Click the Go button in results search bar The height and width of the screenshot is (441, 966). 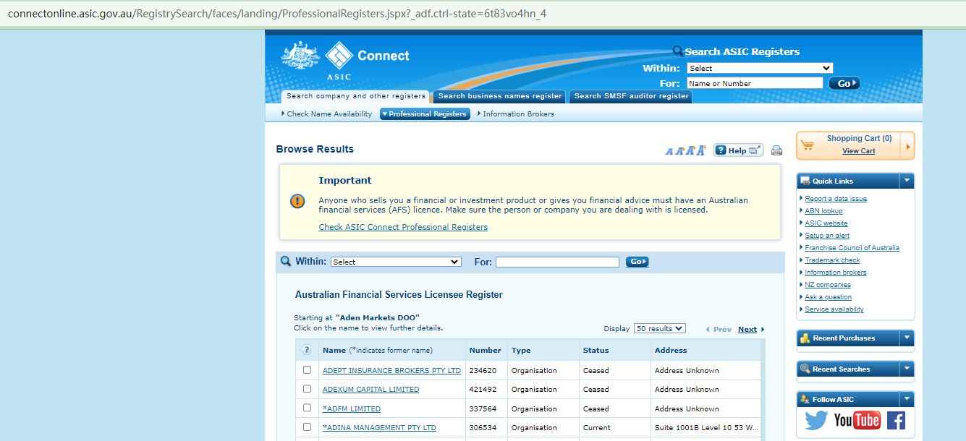pyautogui.click(x=637, y=262)
